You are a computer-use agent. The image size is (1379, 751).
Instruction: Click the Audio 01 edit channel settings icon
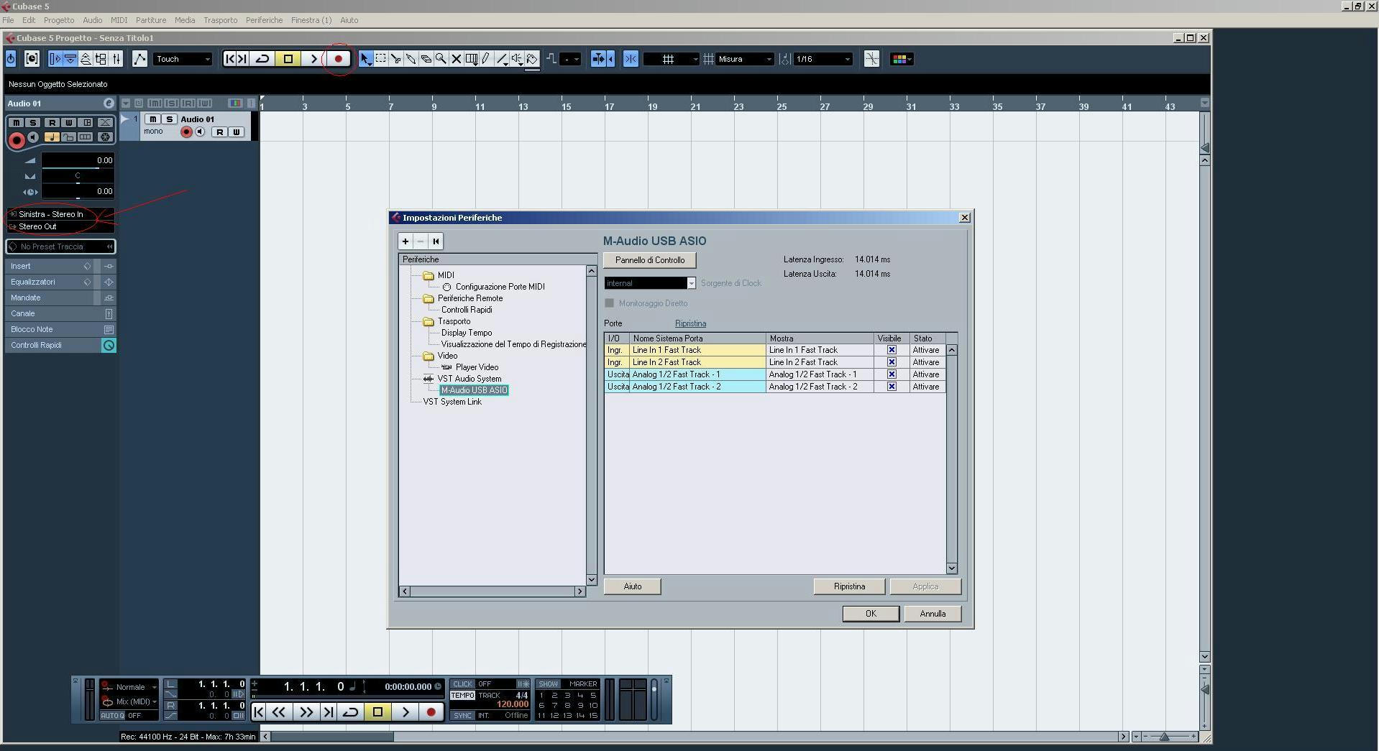(x=109, y=103)
